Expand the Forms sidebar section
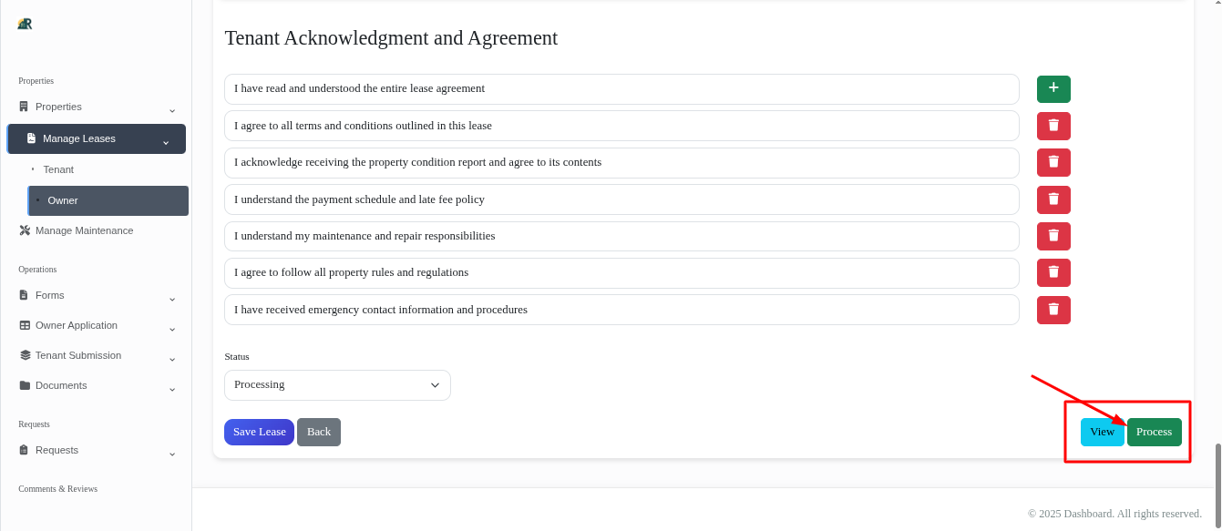The height and width of the screenshot is (531, 1222). point(96,296)
